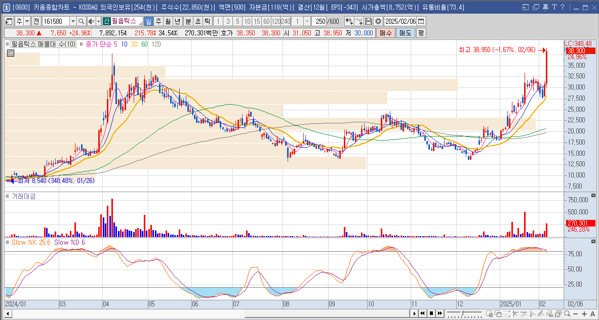Click the add line indicator icon
The height and width of the screenshot is (320, 599).
point(358,21)
